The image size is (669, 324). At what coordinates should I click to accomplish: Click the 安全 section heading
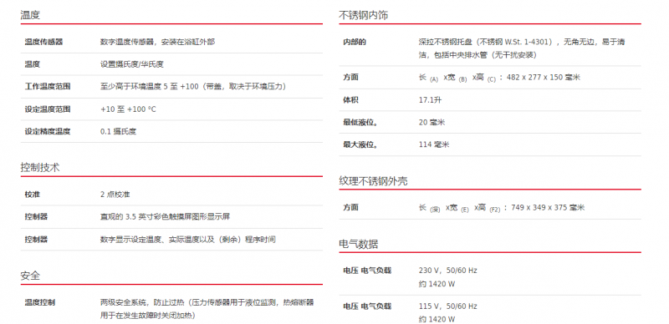(x=30, y=276)
